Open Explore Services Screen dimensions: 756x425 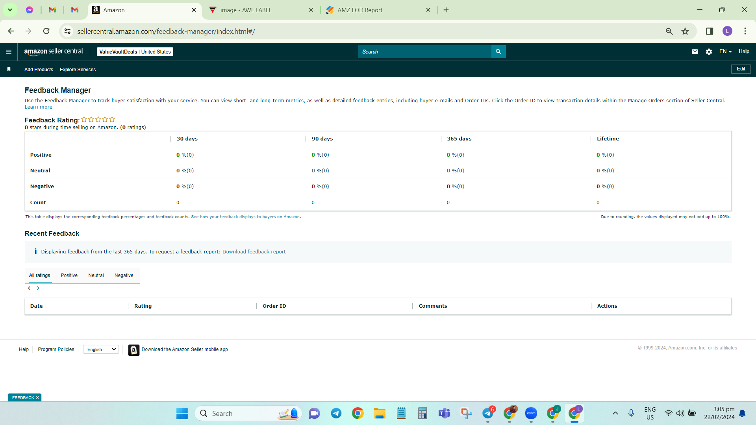click(x=78, y=70)
